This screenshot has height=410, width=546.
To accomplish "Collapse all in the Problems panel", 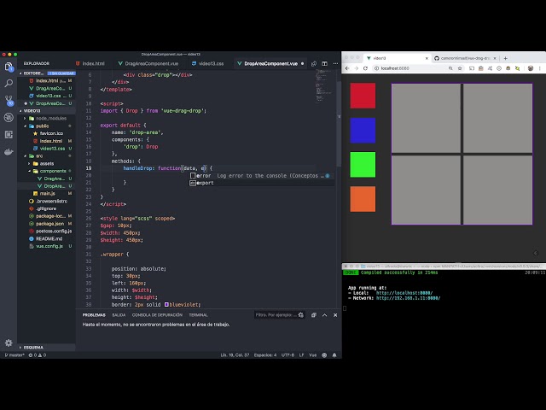I will (x=314, y=315).
